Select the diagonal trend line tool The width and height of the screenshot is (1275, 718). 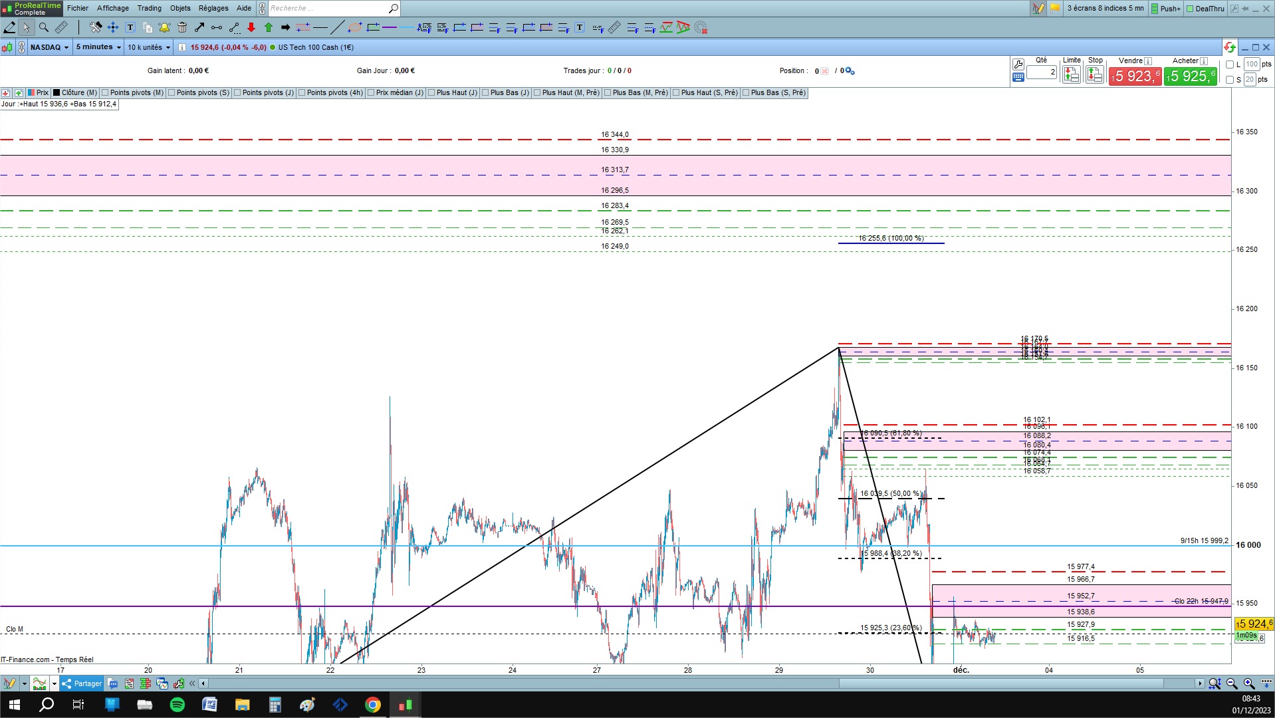338,27
